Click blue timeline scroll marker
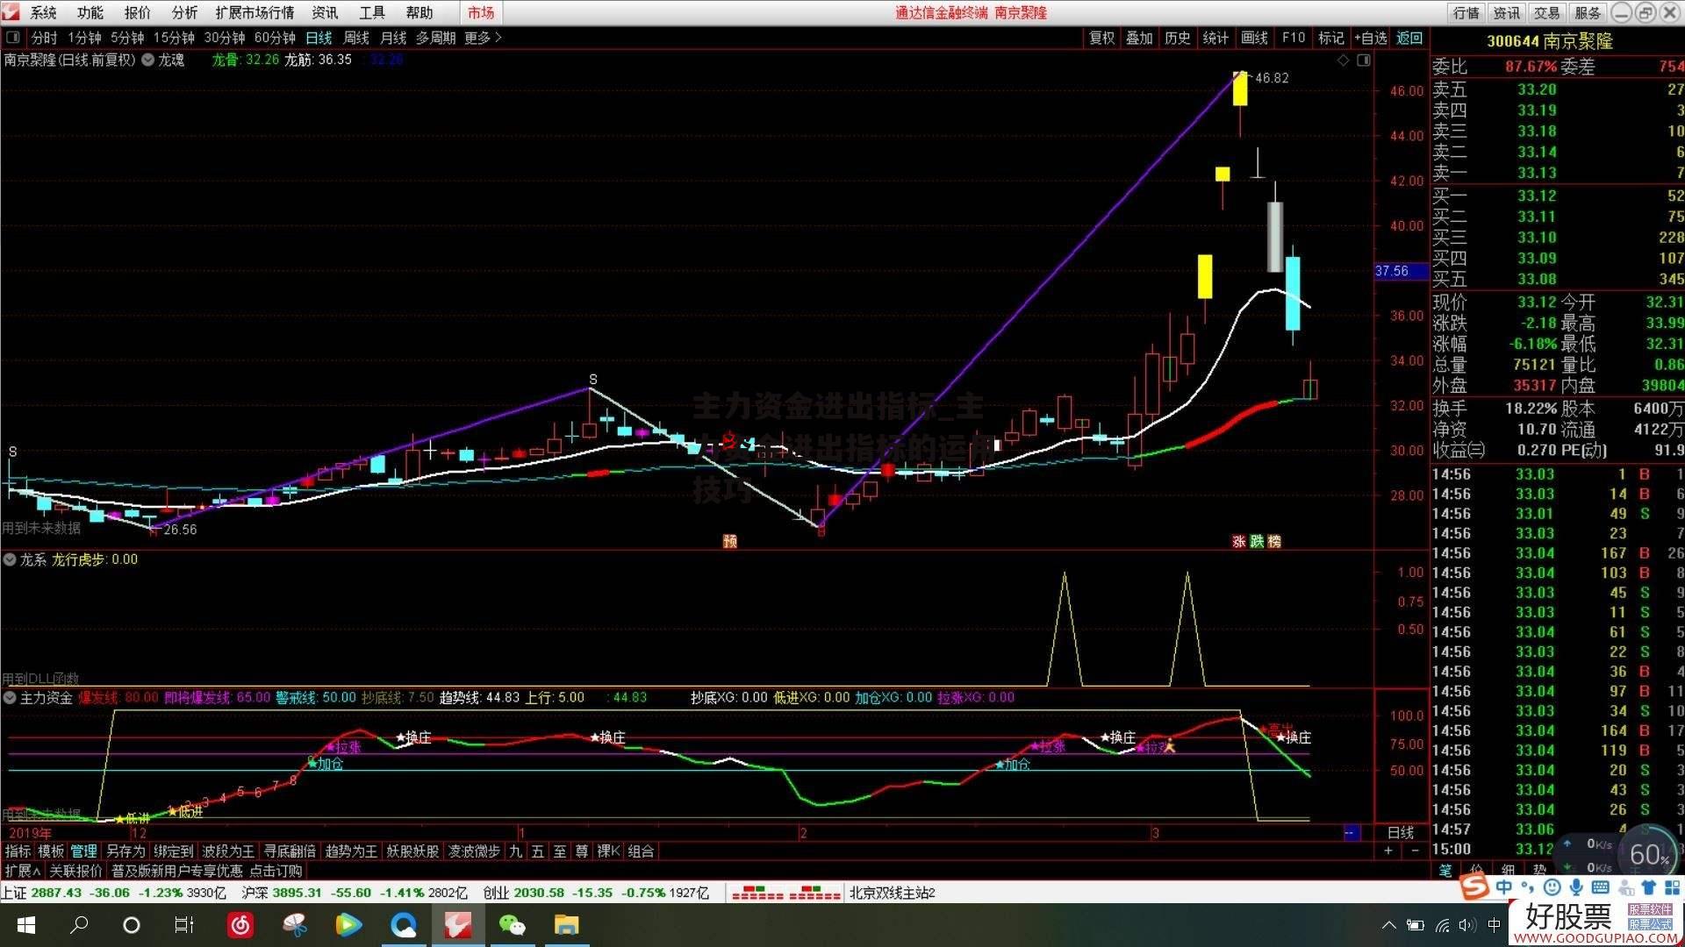This screenshot has height=947, width=1685. tap(1352, 832)
